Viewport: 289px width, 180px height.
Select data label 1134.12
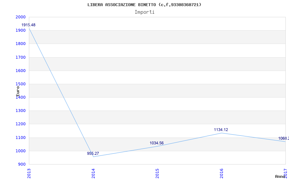[221, 130]
